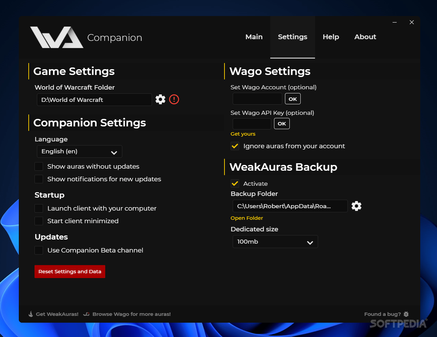Close the Companion window
This screenshot has width=437, height=337.
(412, 22)
